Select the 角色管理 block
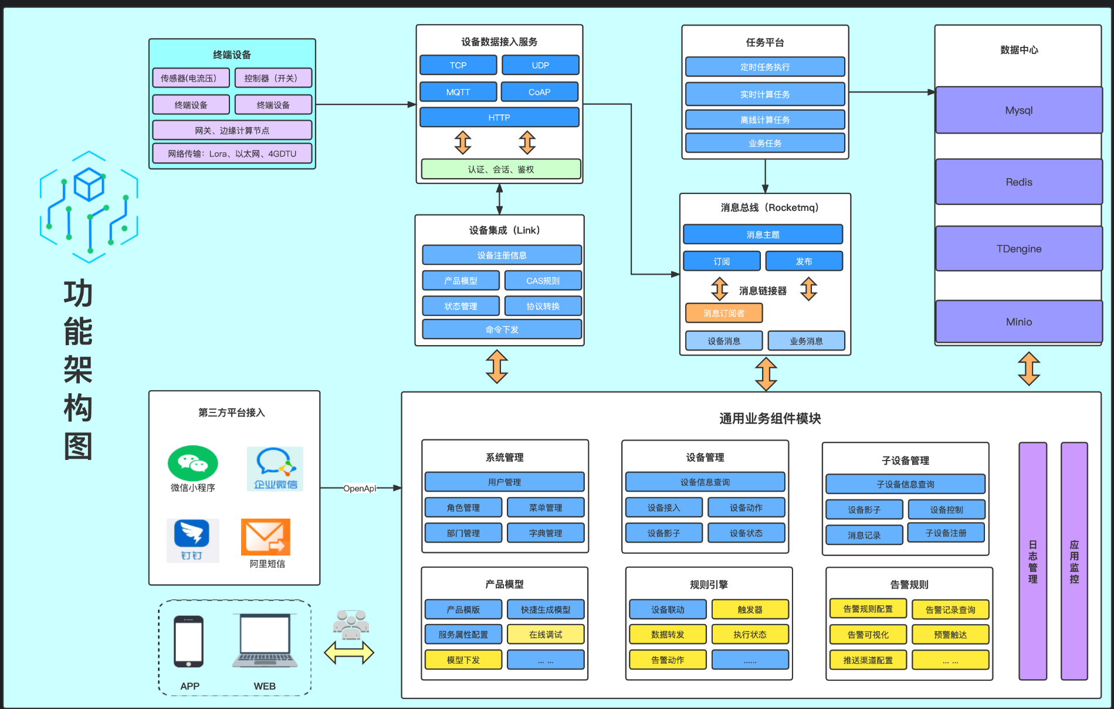The width and height of the screenshot is (1114, 709). coord(463,507)
